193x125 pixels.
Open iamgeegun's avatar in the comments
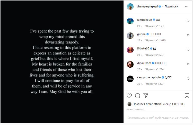coord(130,21)
